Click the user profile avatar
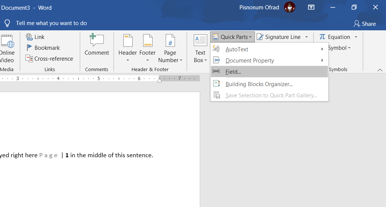The height and width of the screenshot is (207, 386). tap(289, 7)
